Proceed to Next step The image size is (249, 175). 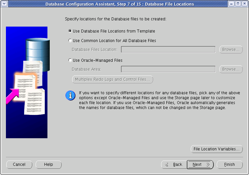click(200, 165)
